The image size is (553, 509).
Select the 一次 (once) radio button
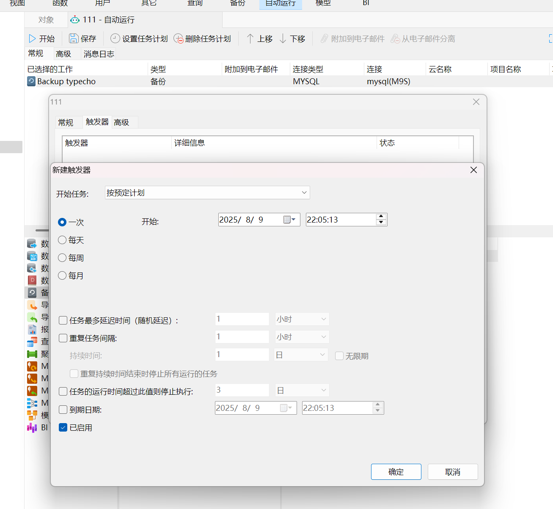pos(62,222)
